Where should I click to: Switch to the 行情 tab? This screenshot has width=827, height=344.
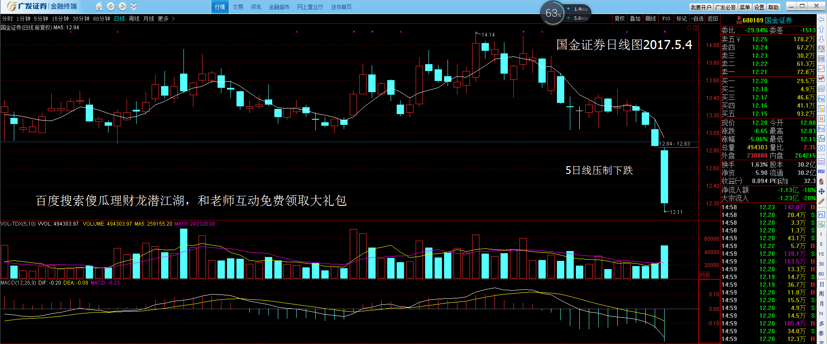(x=220, y=7)
